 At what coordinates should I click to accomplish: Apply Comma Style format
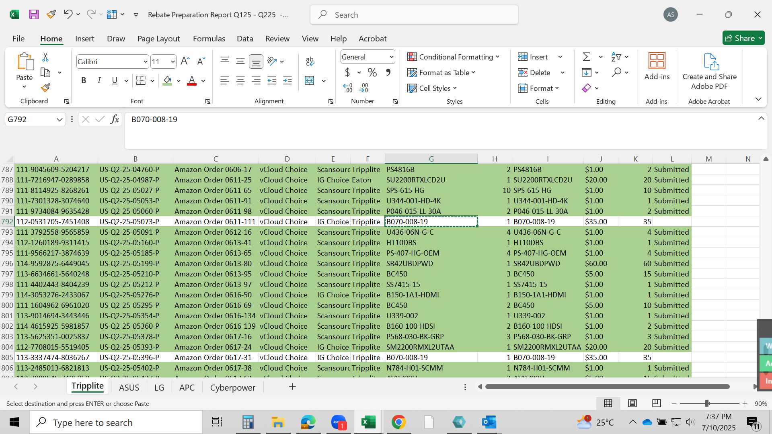click(x=388, y=72)
